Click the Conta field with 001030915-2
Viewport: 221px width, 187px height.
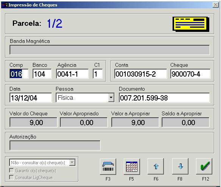pos(140,74)
